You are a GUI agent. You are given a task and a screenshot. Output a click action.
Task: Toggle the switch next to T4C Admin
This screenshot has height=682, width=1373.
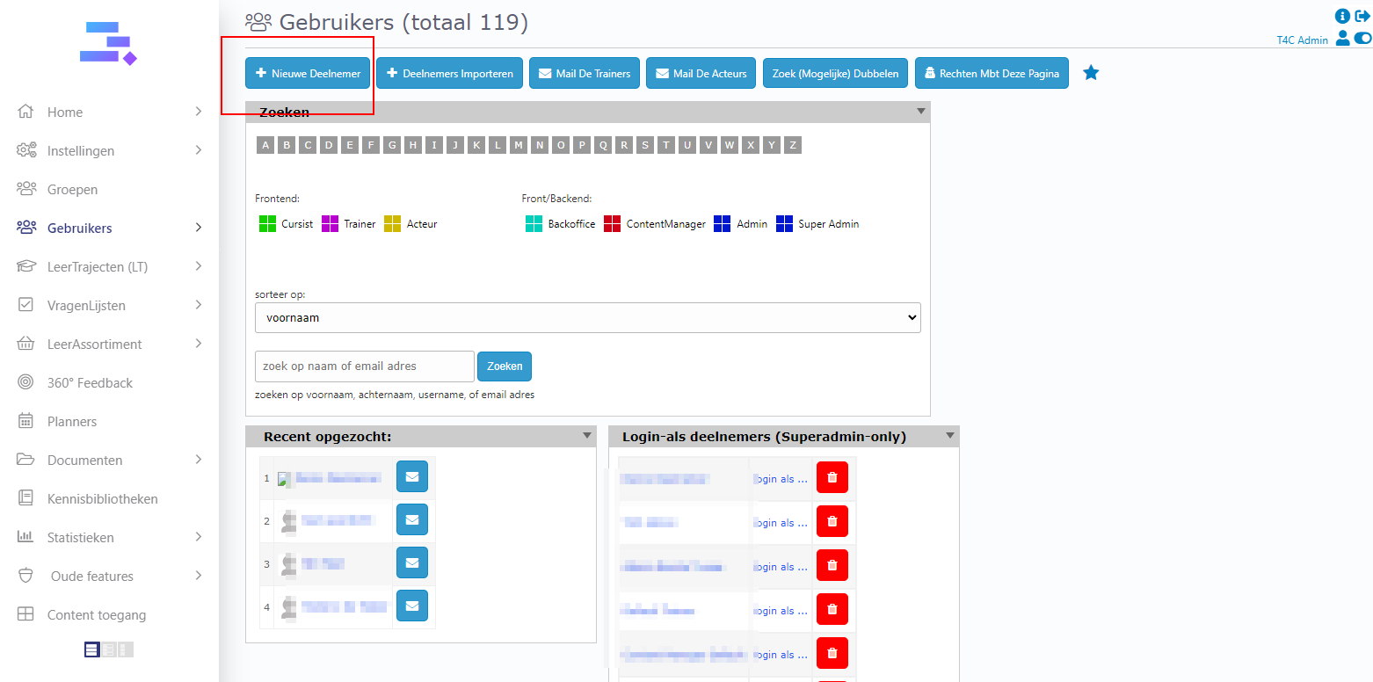tap(1362, 38)
